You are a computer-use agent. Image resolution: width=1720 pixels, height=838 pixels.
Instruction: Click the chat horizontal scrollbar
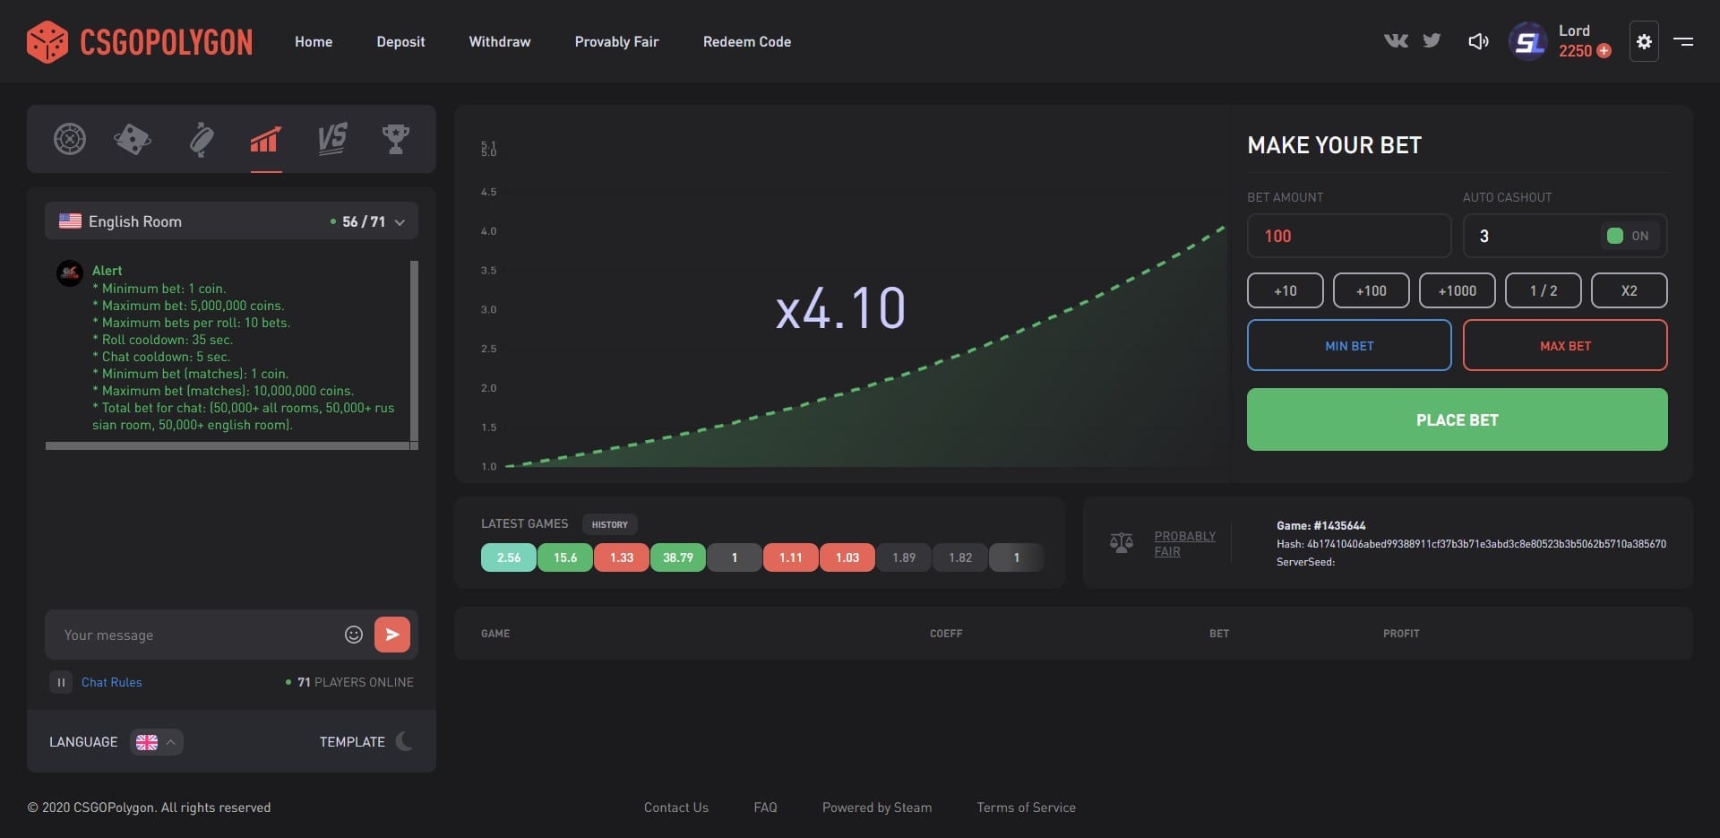pos(228,445)
